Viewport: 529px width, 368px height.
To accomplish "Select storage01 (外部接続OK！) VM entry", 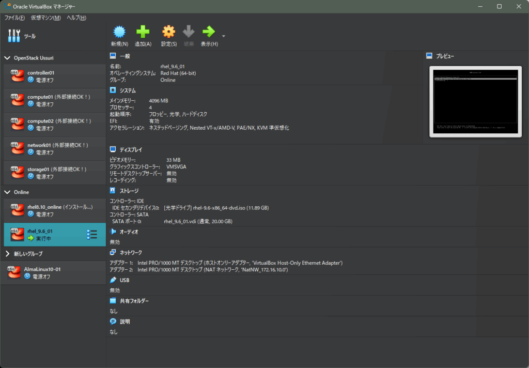I will [55, 173].
